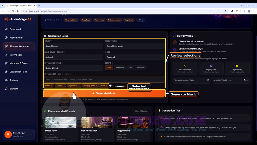Click info icon next to Instrument Style
This screenshot has height=145, width=257.
point(62,63)
